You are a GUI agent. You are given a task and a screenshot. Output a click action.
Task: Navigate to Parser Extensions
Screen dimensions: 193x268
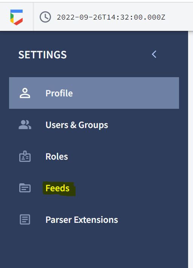point(82,219)
